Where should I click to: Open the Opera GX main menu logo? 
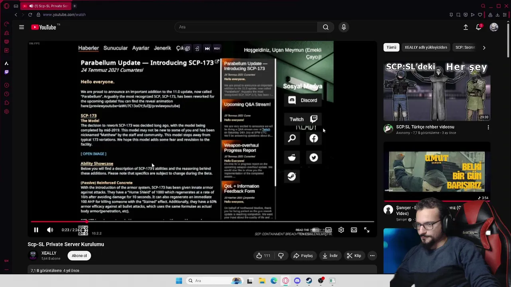pyautogui.click(x=6, y=6)
